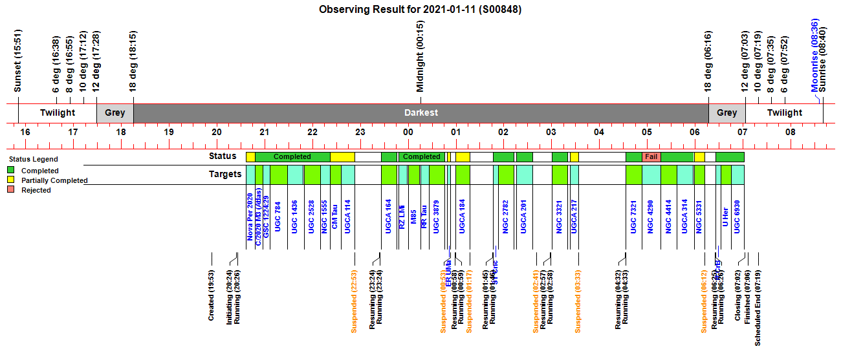The image size is (841, 362).
Task: Click the UGCA 164 target label
Action: [x=389, y=216]
